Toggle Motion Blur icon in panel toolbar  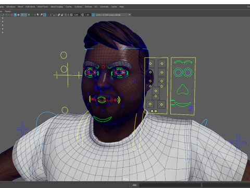tap(41, 15)
